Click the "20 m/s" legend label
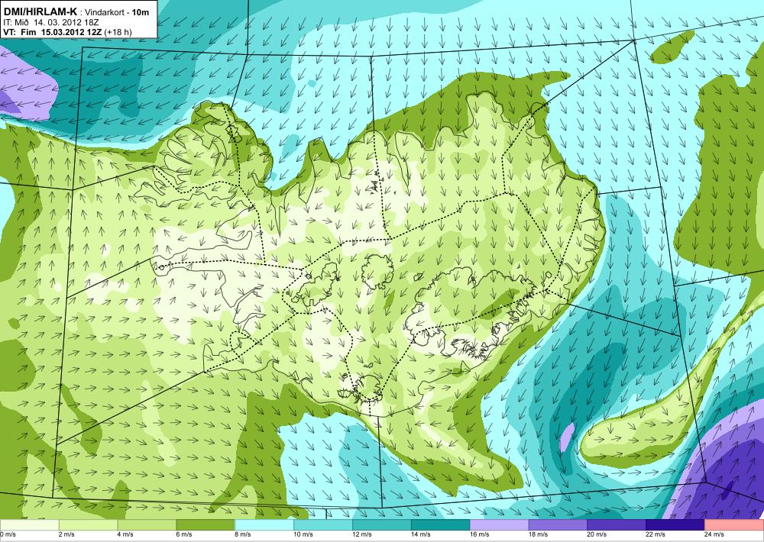764x542 pixels. coord(597,534)
